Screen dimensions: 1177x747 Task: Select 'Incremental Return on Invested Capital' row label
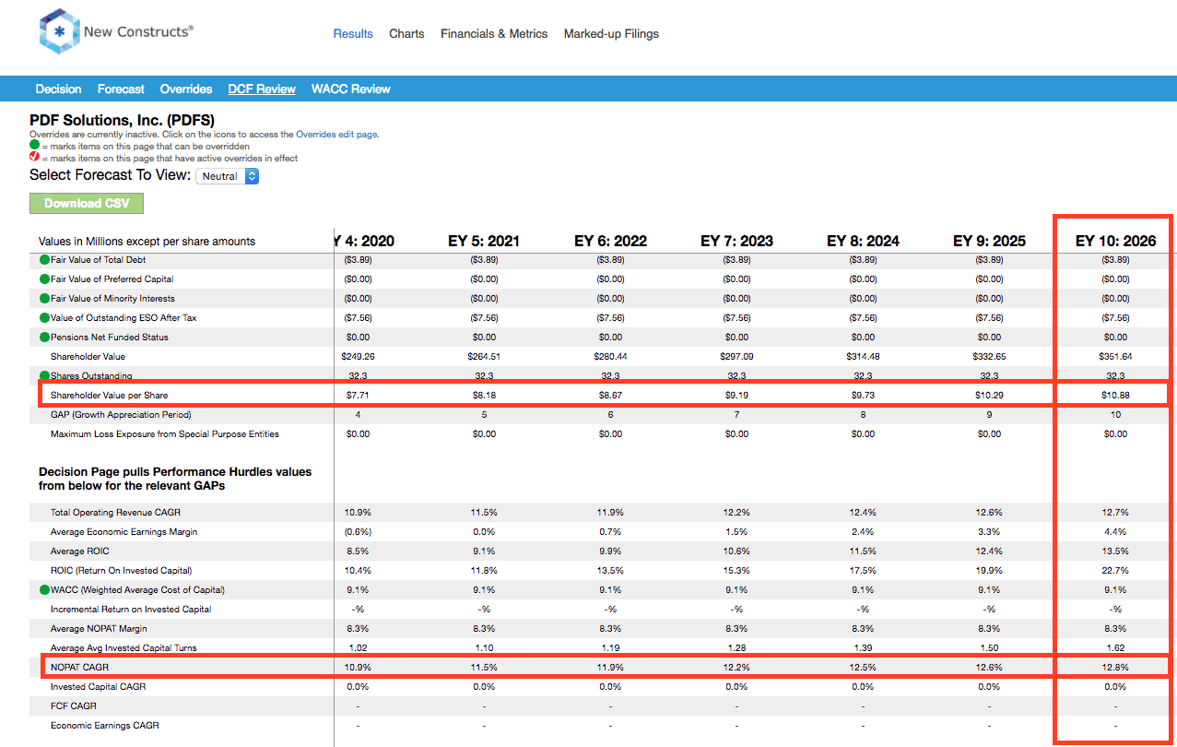[x=131, y=609]
